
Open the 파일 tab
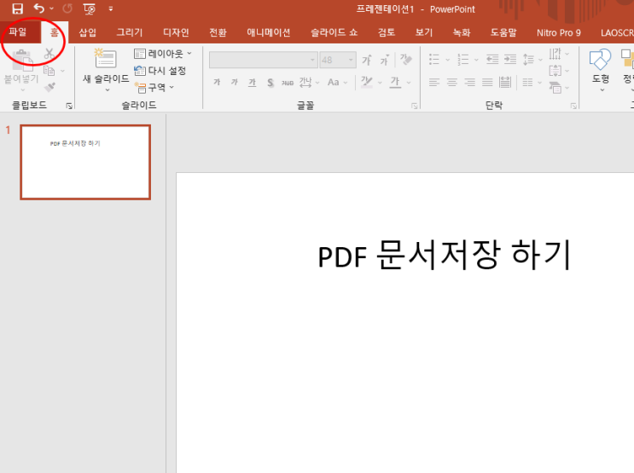[x=18, y=32]
